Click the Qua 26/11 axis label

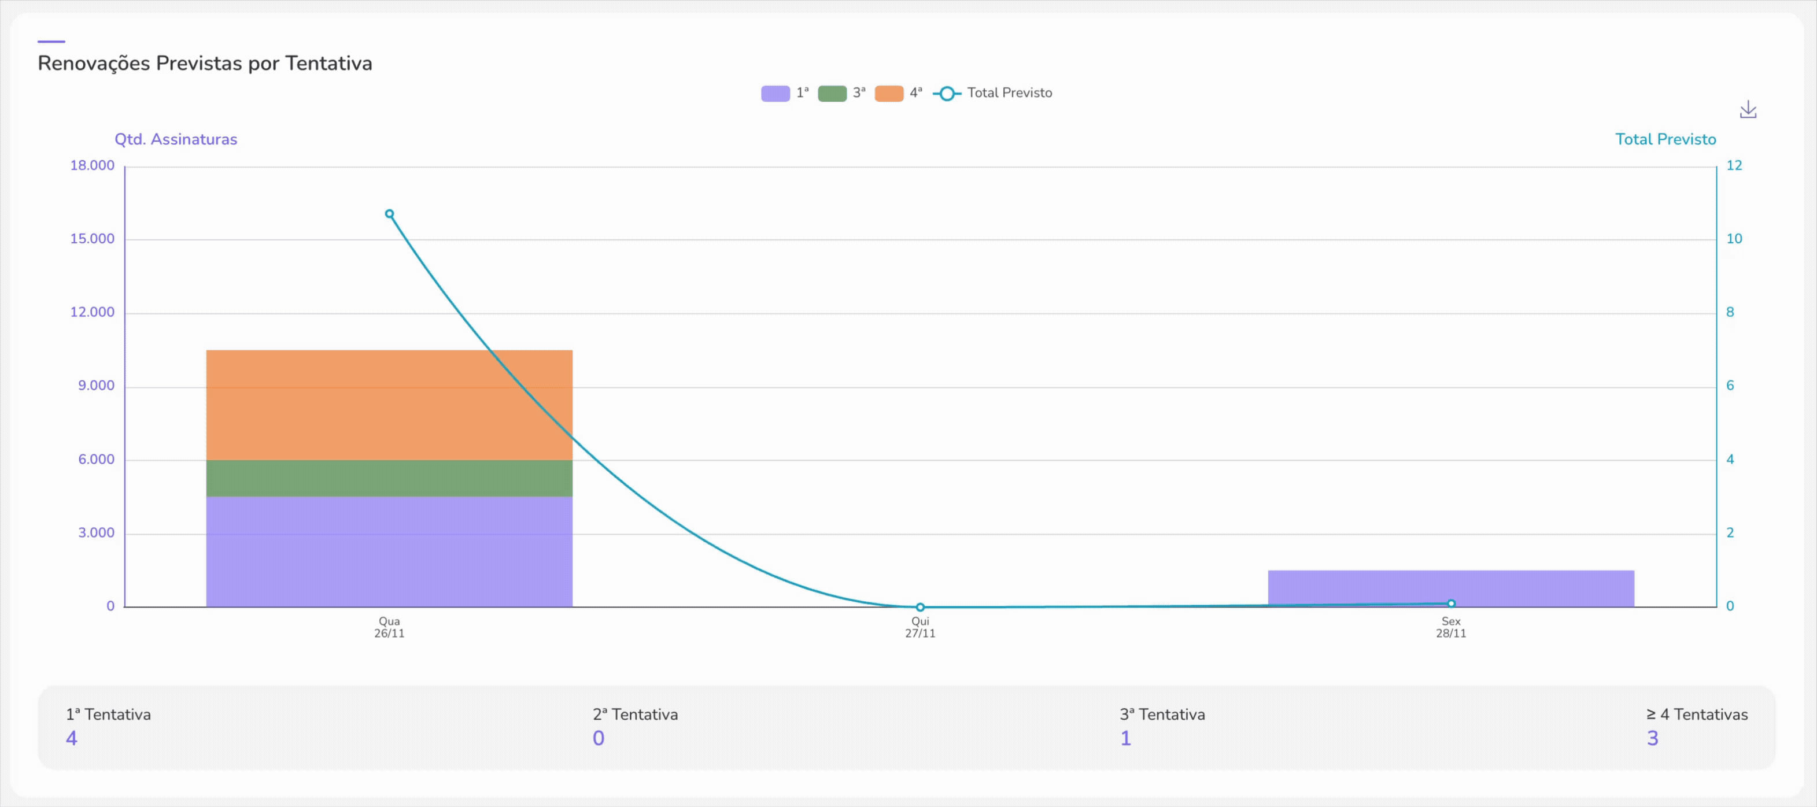click(389, 627)
